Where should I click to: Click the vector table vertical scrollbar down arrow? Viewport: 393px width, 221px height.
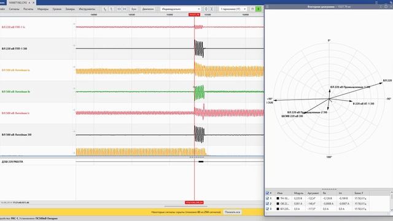point(392,210)
